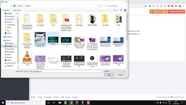Select the themeforest folder with PDF

click(x=66, y=22)
